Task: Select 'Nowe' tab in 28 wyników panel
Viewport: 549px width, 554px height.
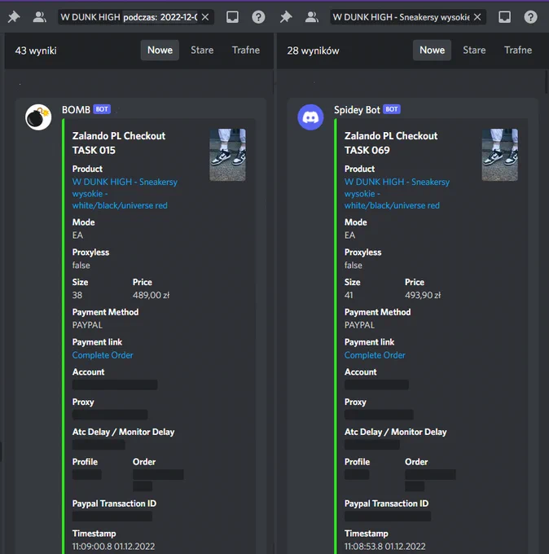Action: click(432, 51)
